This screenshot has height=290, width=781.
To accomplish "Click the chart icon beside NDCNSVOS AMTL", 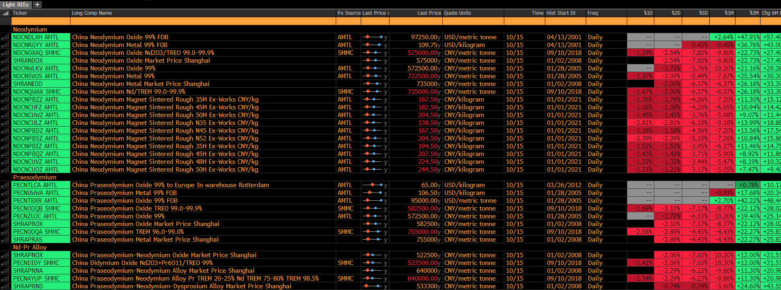I will (5, 76).
